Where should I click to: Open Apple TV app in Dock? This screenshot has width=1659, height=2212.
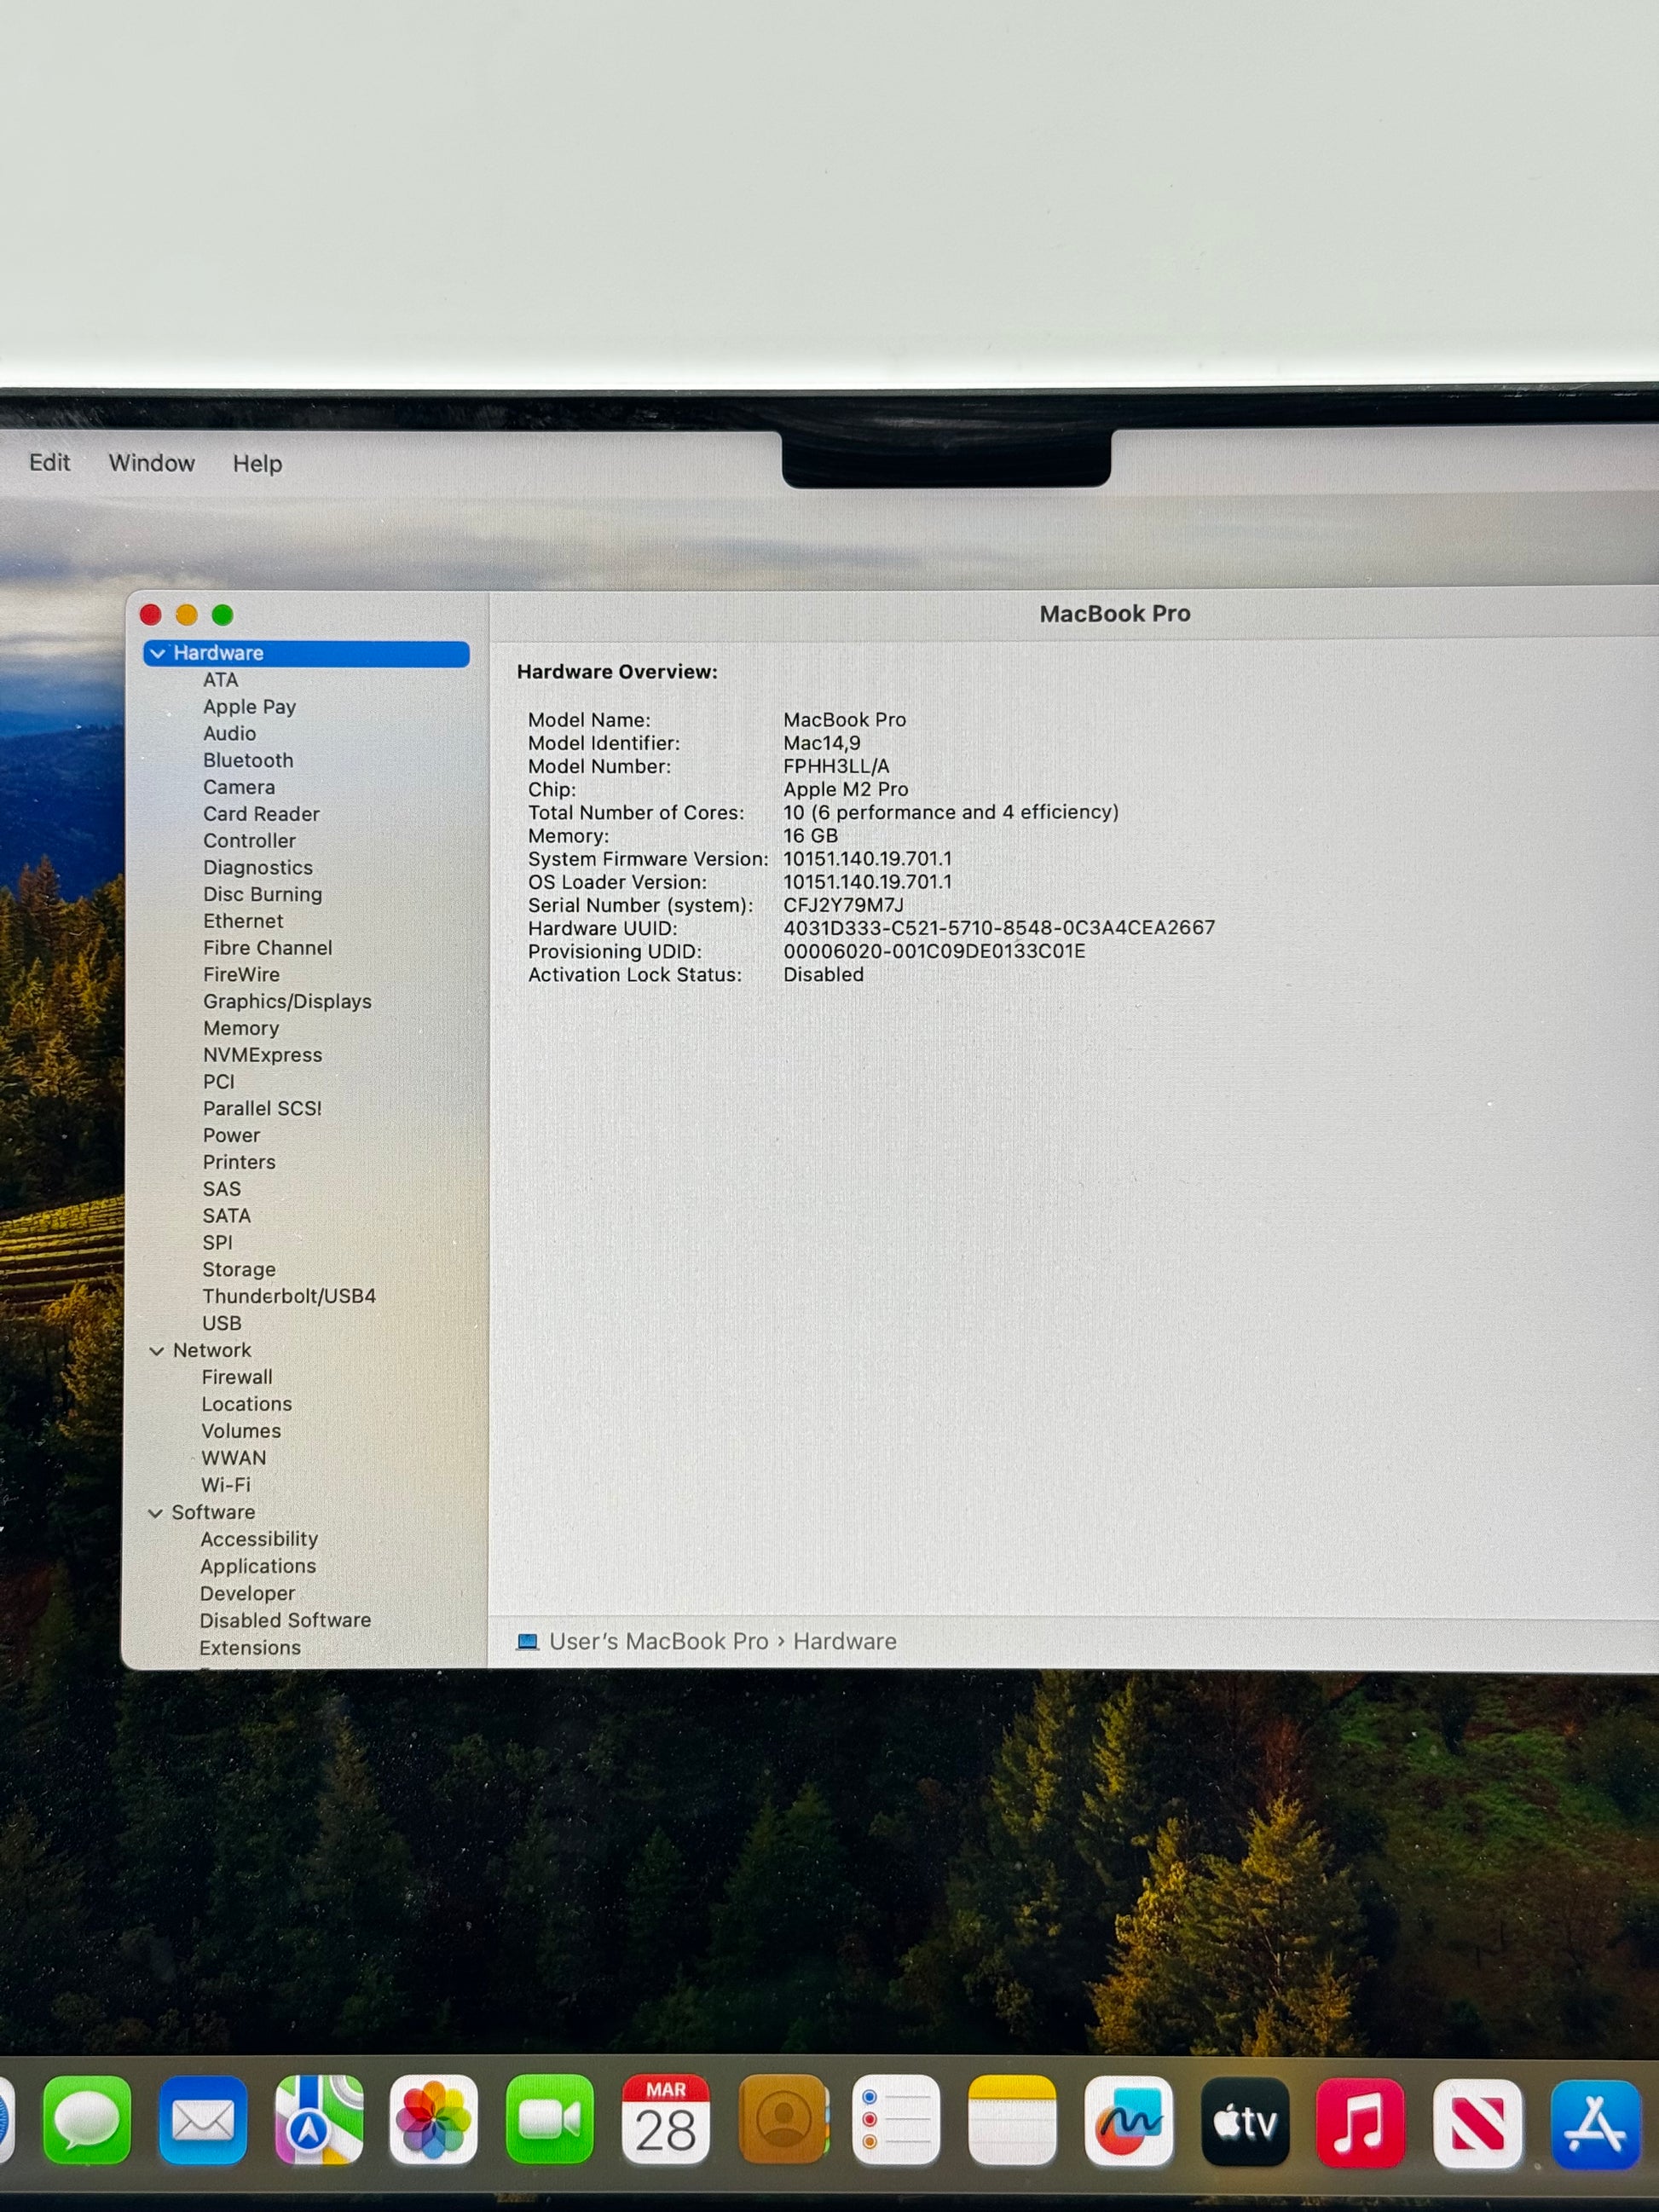(1245, 2120)
